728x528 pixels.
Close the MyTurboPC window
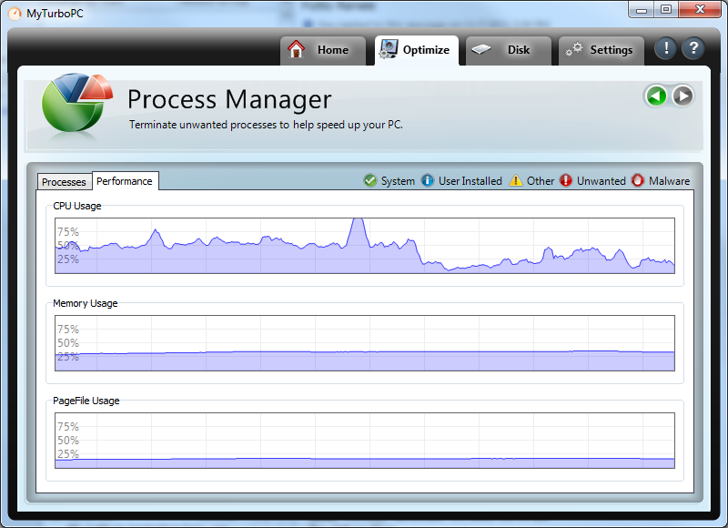click(700, 10)
